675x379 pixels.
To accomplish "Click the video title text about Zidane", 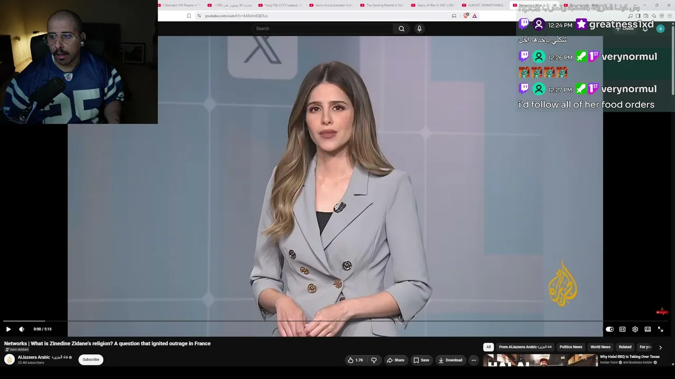I will pyautogui.click(x=108, y=344).
